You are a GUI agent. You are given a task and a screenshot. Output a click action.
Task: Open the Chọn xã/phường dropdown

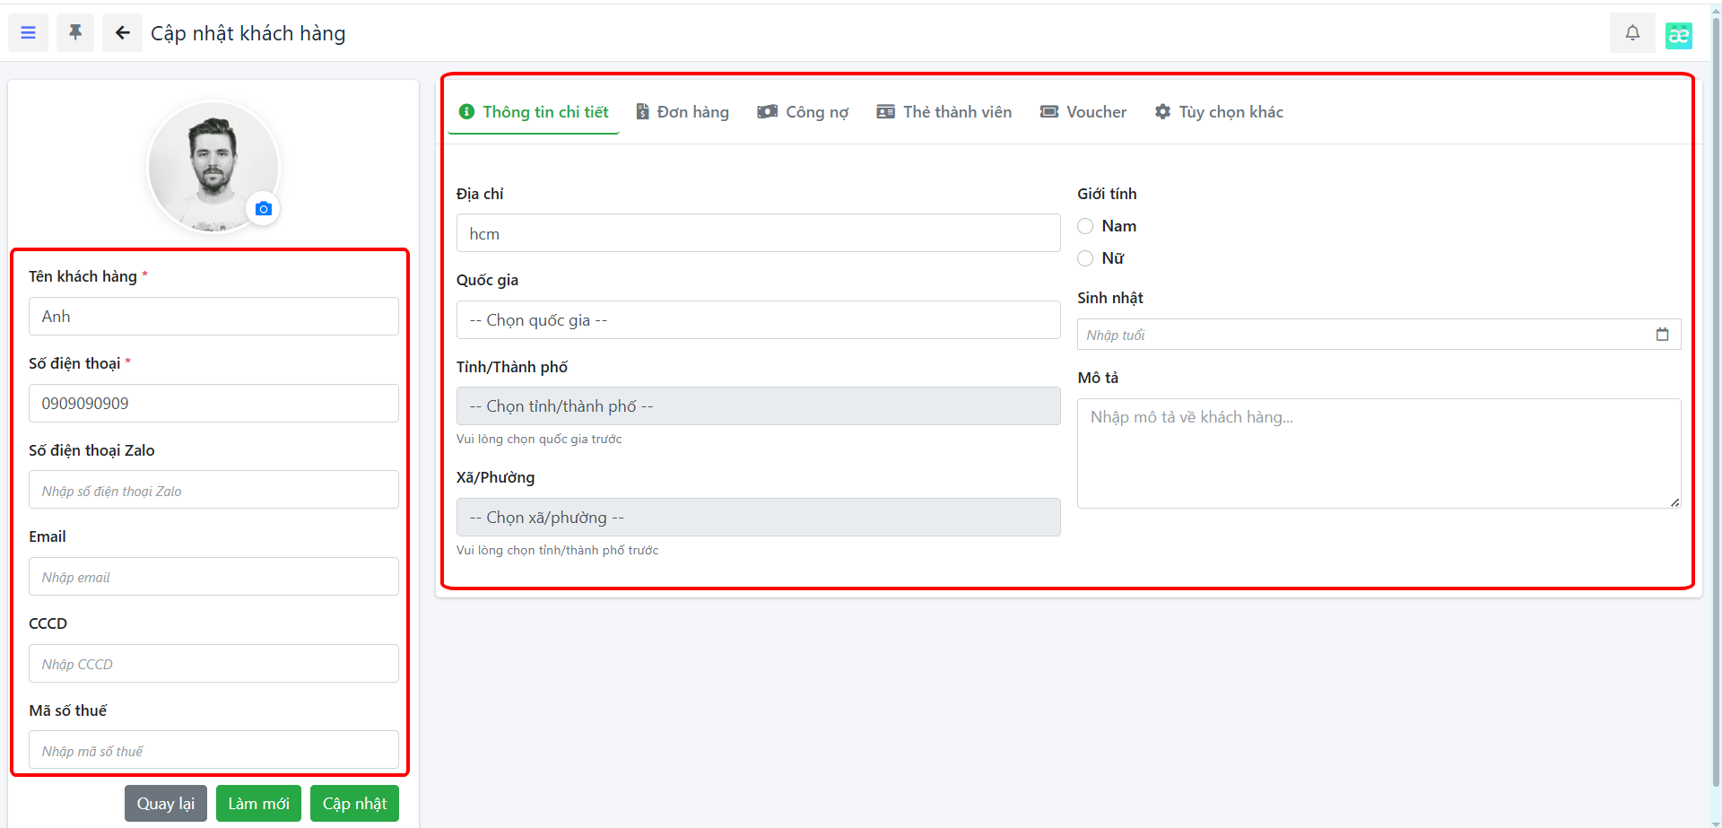758,518
